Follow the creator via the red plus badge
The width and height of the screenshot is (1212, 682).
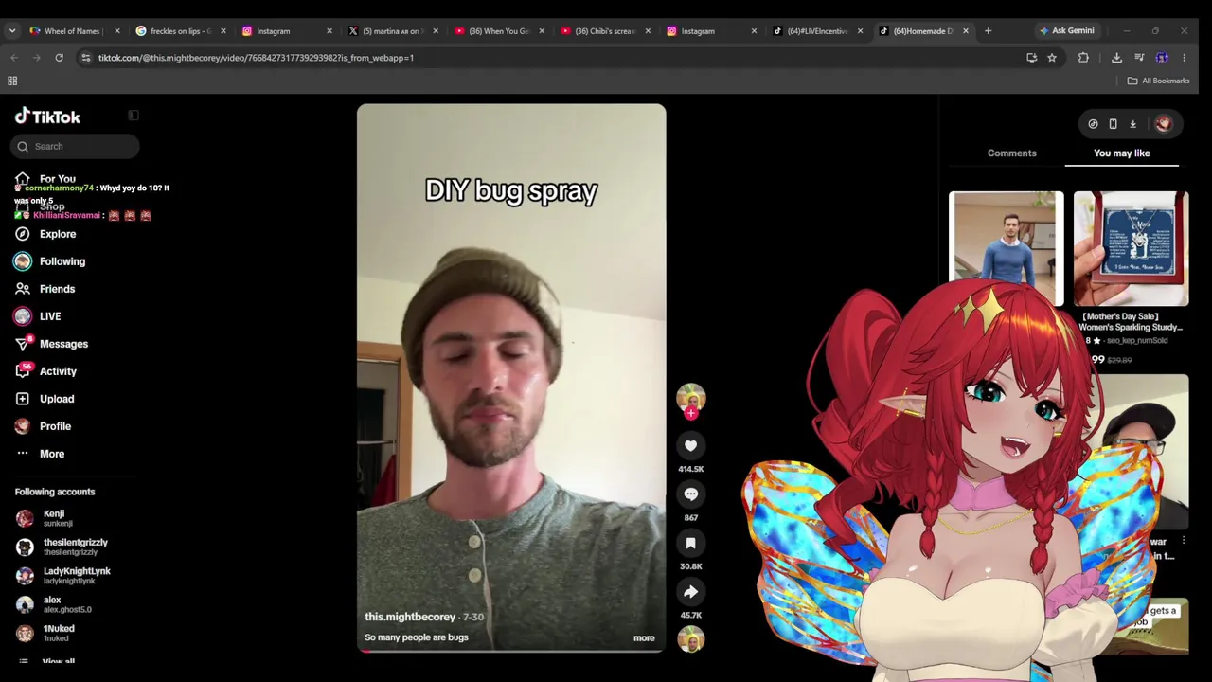[x=691, y=413]
